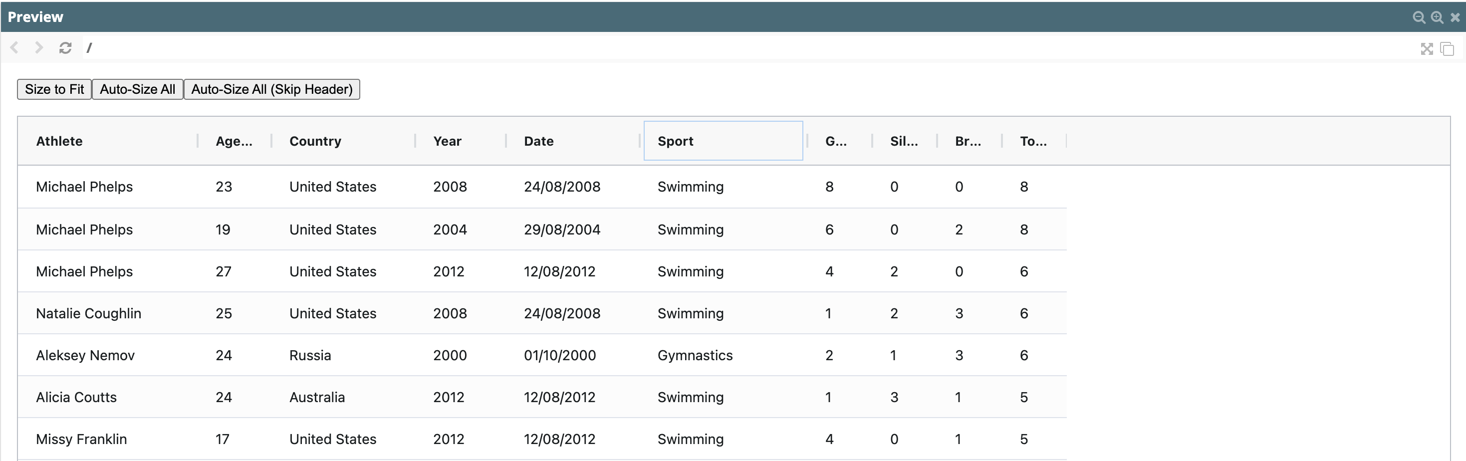Click the Sport column header
This screenshot has width=1466, height=461.
(676, 141)
